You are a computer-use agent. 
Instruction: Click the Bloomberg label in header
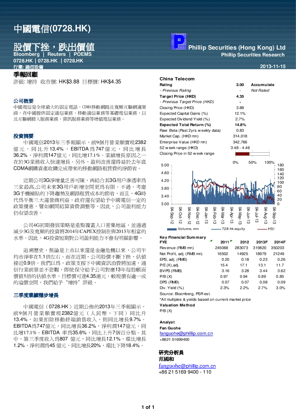tap(27, 54)
